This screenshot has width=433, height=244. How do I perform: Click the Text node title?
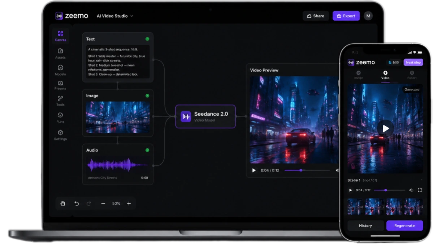pyautogui.click(x=90, y=39)
